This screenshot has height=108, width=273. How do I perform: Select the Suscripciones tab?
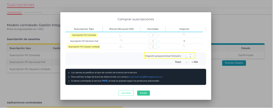click(14, 12)
